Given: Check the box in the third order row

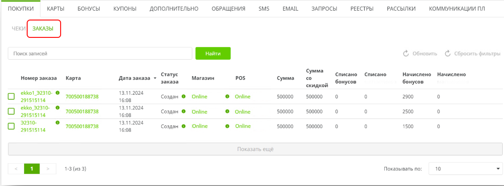Looking at the screenshot, I should coord(11,126).
